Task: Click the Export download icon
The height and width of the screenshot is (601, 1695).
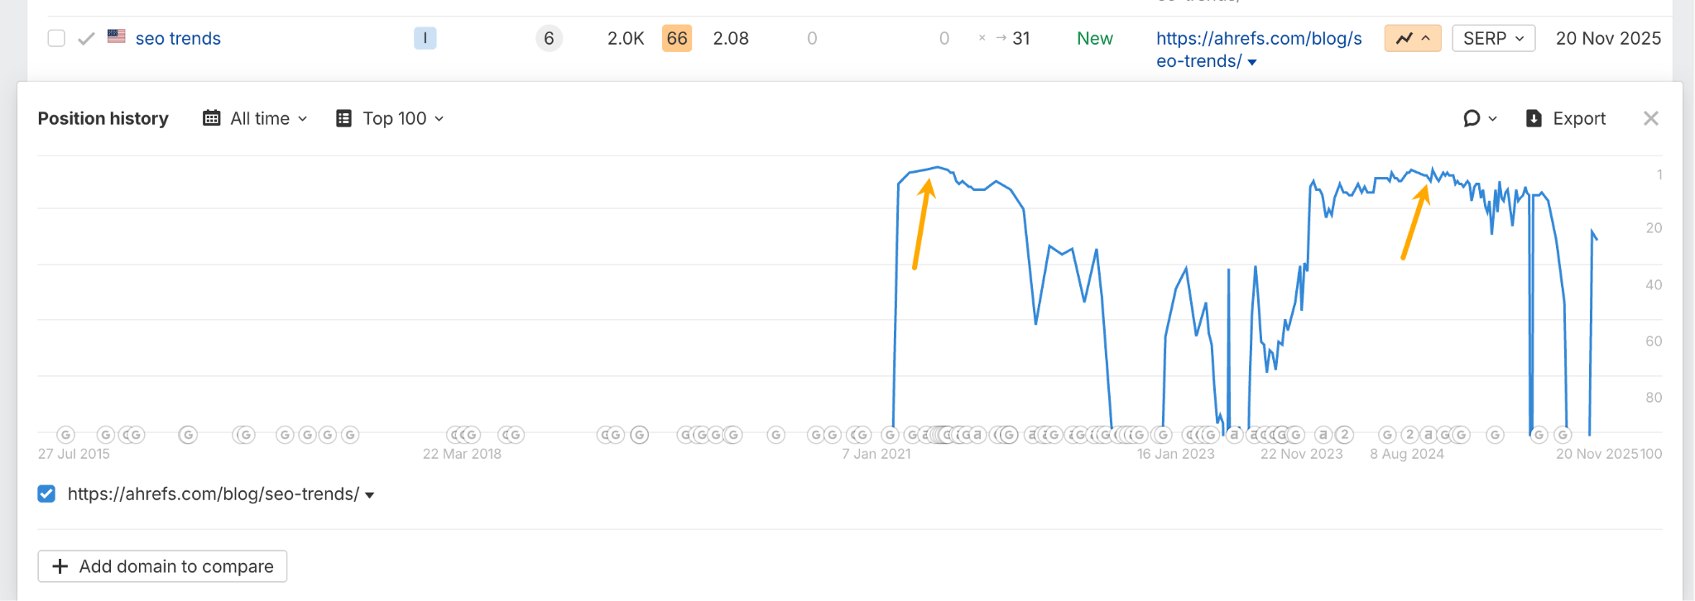Action: pos(1534,118)
